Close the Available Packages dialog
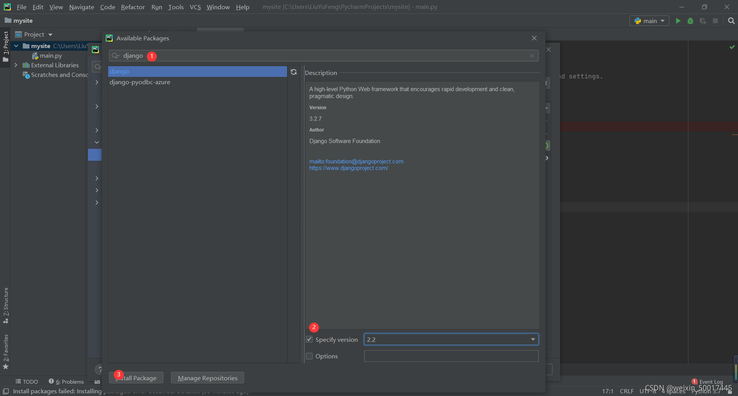Screen dimensions: 738x396 click(534, 38)
